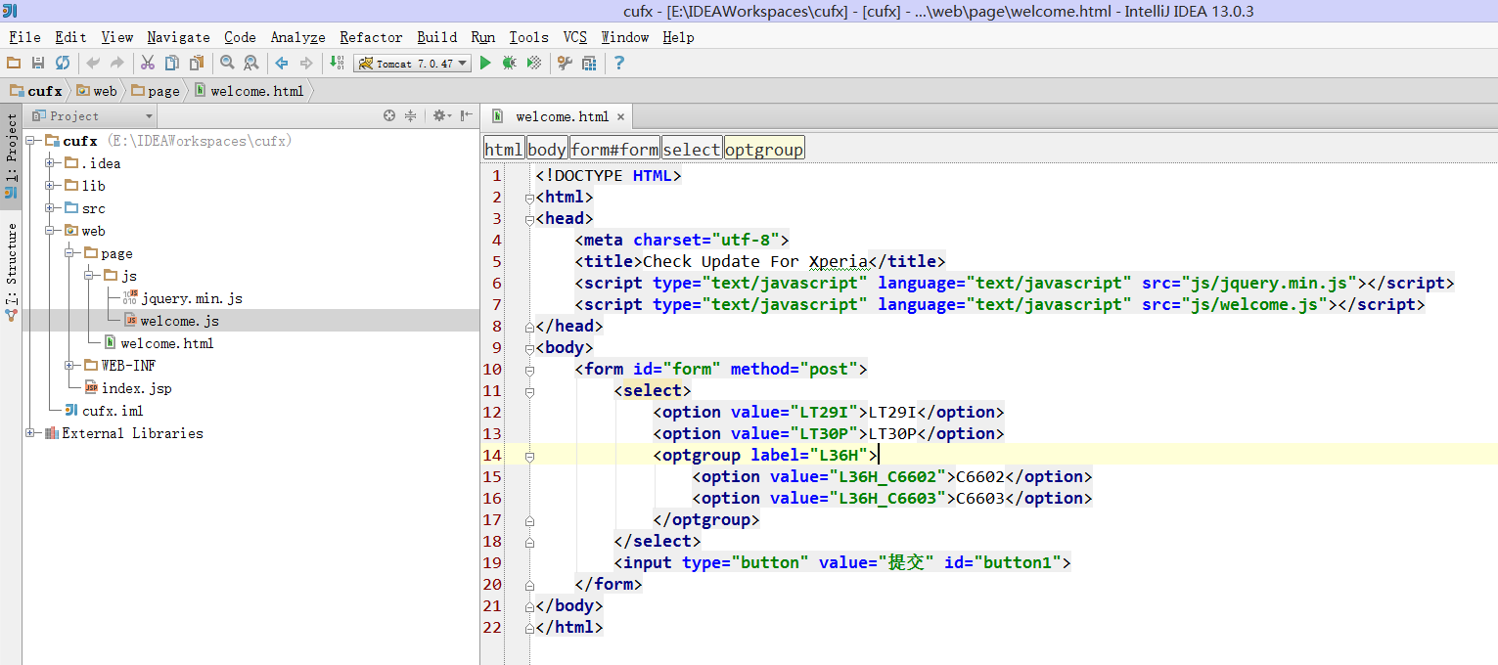The height and width of the screenshot is (665, 1498).
Task: Click the Redo arrow in the toolbar
Action: [116, 63]
